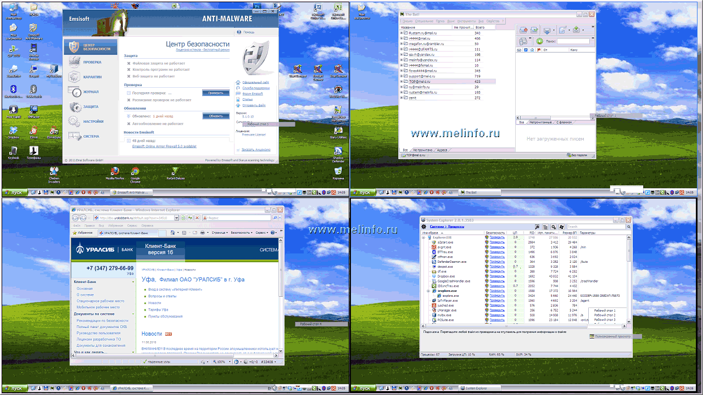703x395 pixels.
Task: Click Поиск field in The Bat!
Action: pos(573,41)
